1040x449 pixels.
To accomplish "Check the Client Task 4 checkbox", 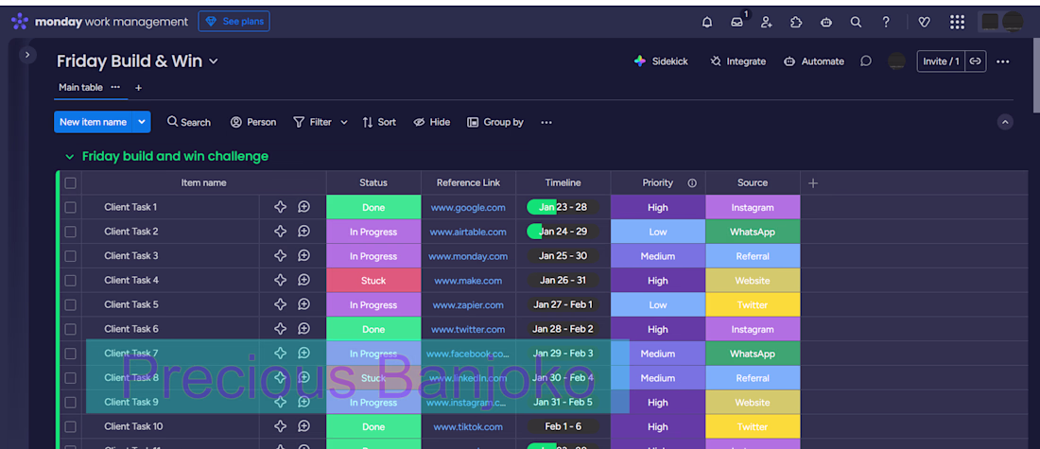I will click(70, 281).
